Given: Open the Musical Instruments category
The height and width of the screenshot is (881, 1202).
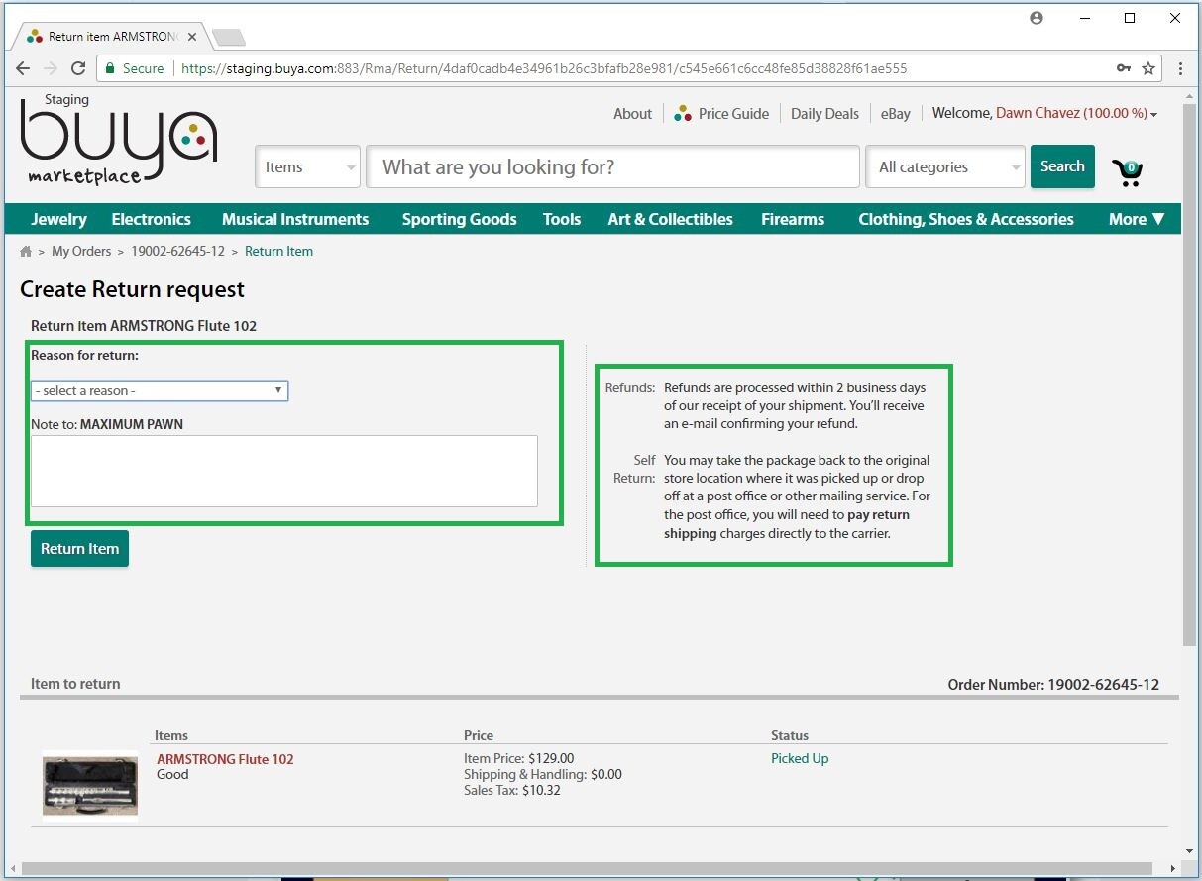Looking at the screenshot, I should tap(295, 219).
